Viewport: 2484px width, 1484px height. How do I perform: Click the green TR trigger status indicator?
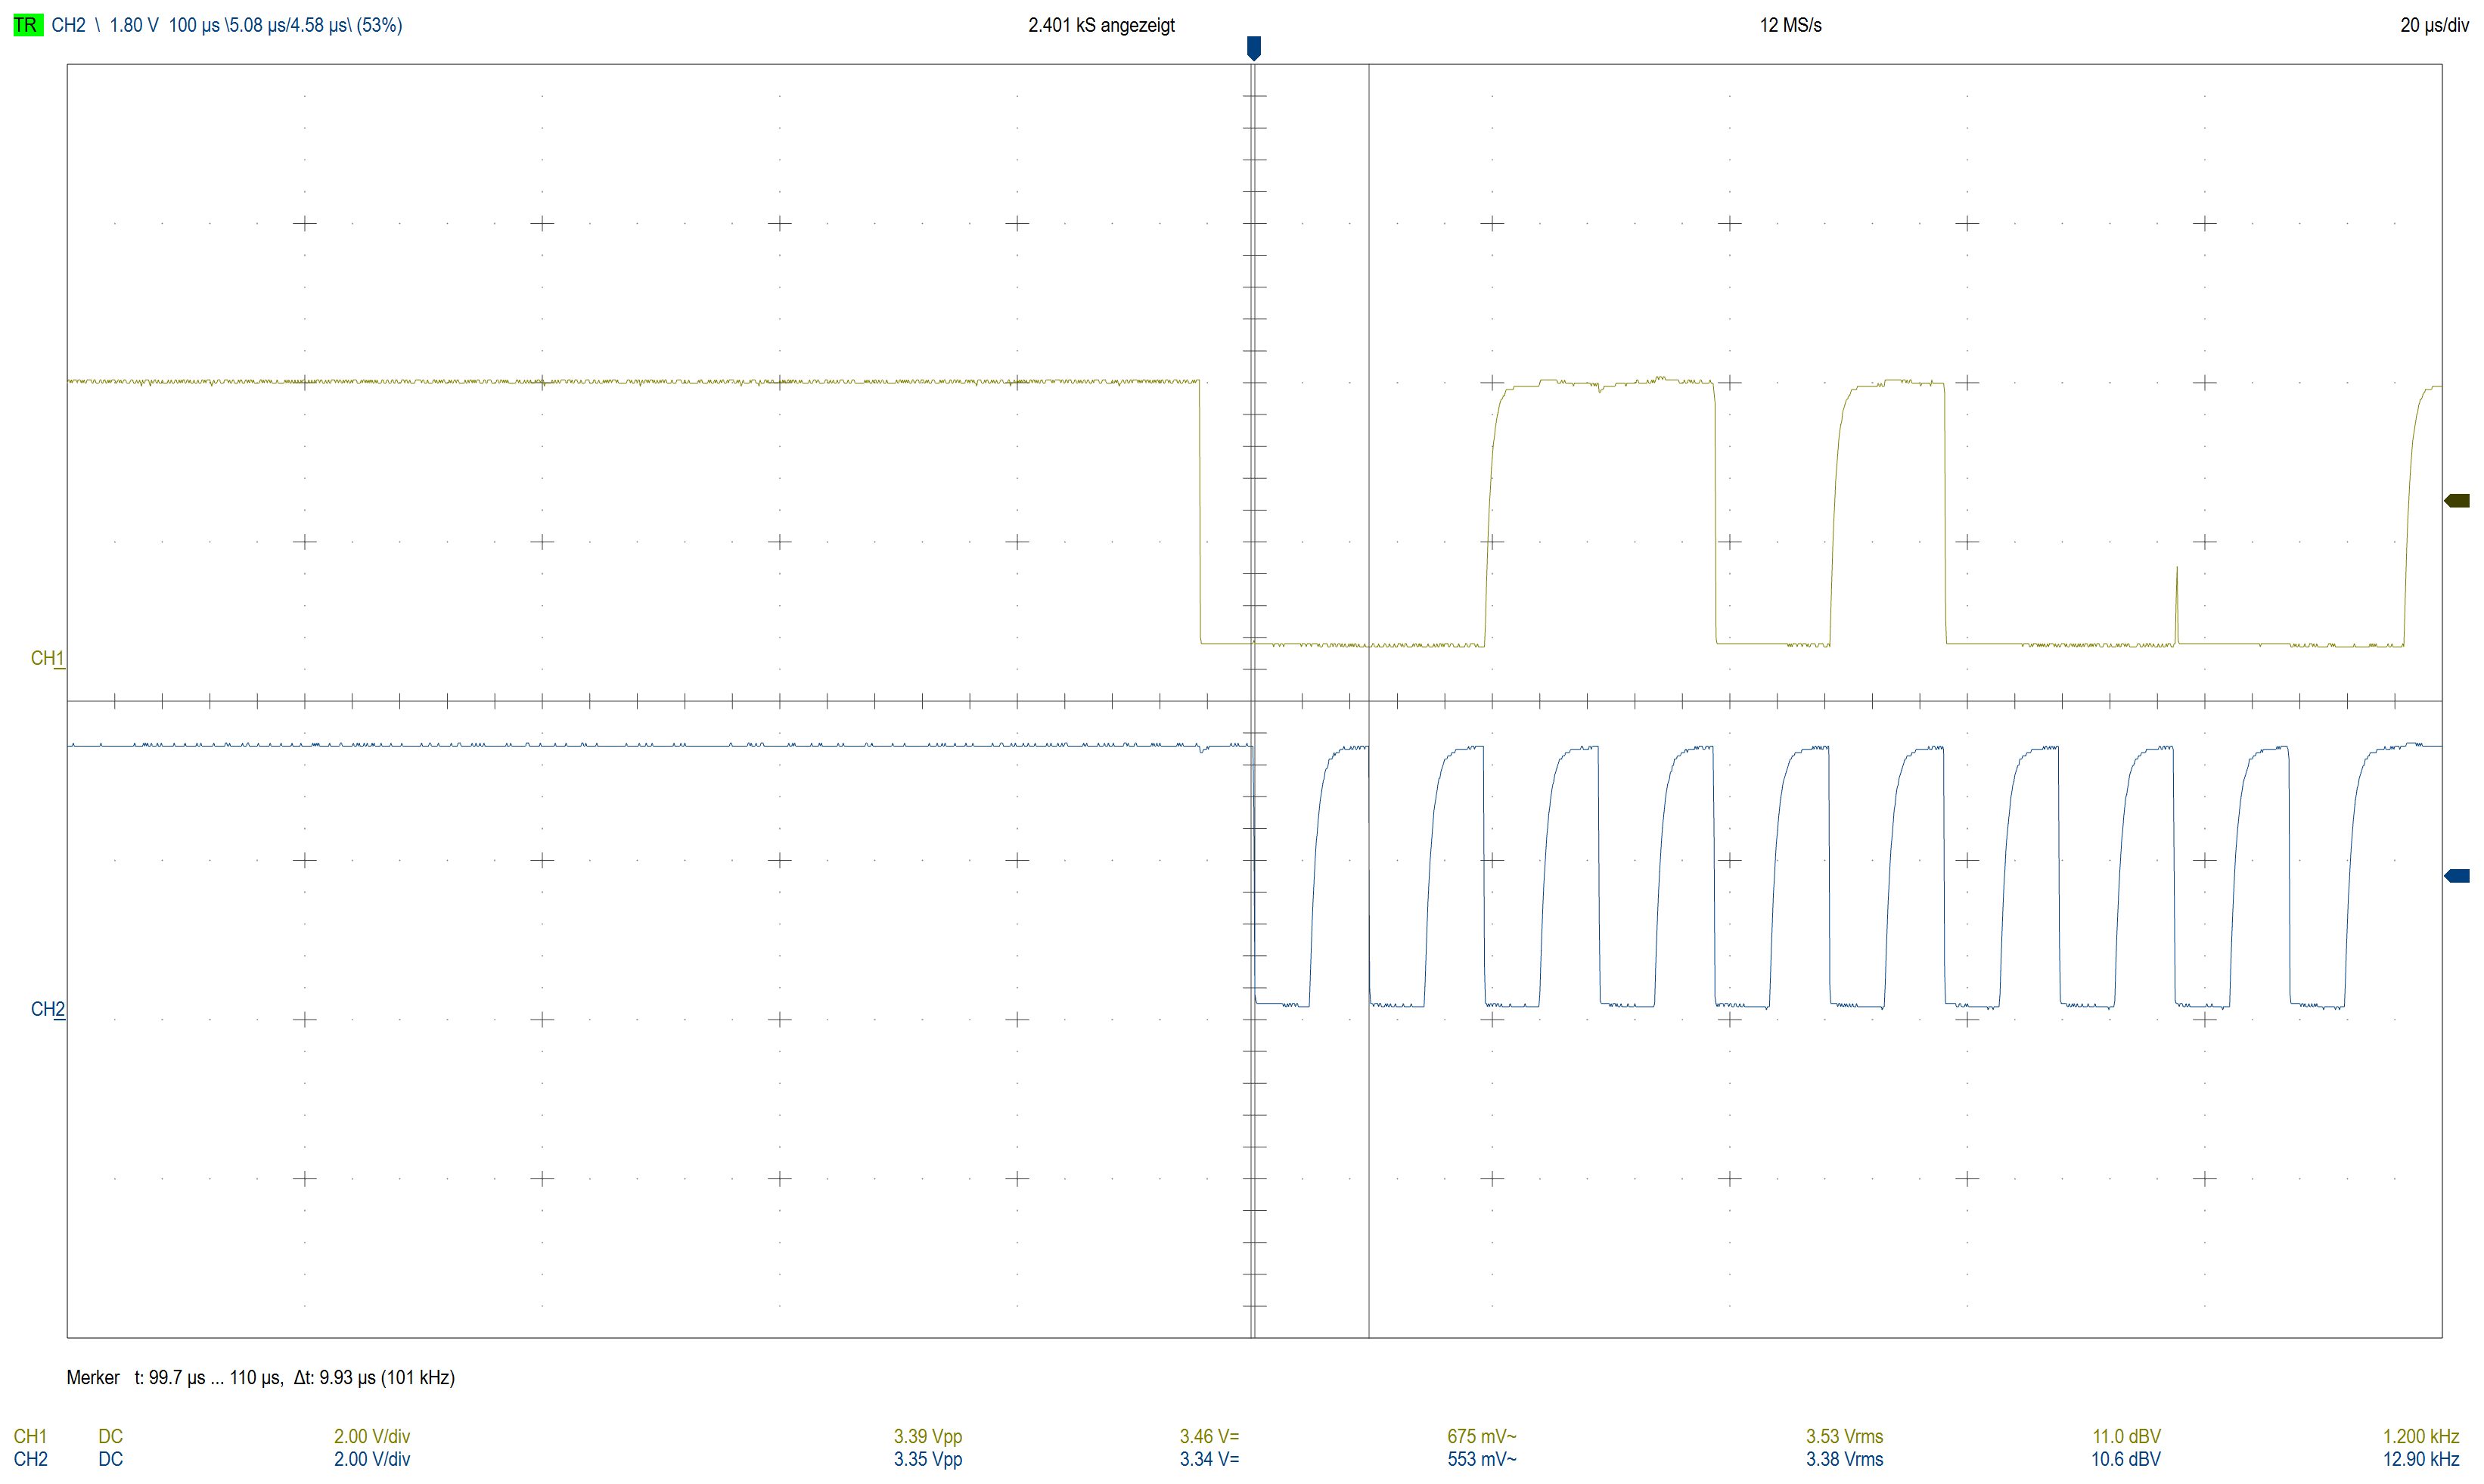click(27, 25)
